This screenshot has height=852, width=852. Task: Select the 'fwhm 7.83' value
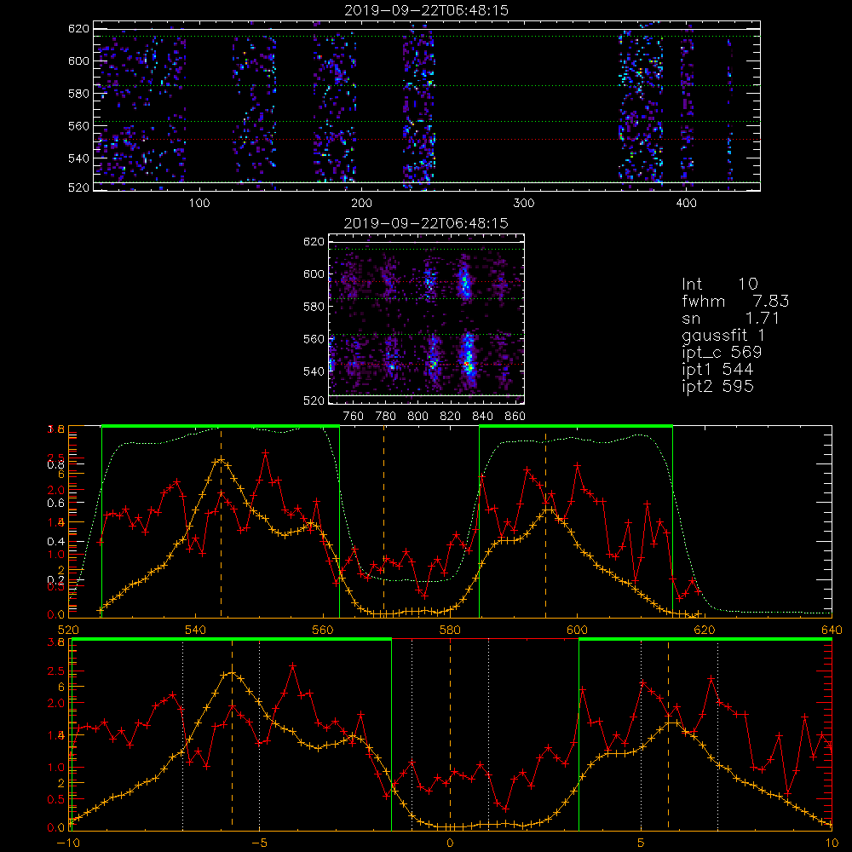tap(735, 301)
